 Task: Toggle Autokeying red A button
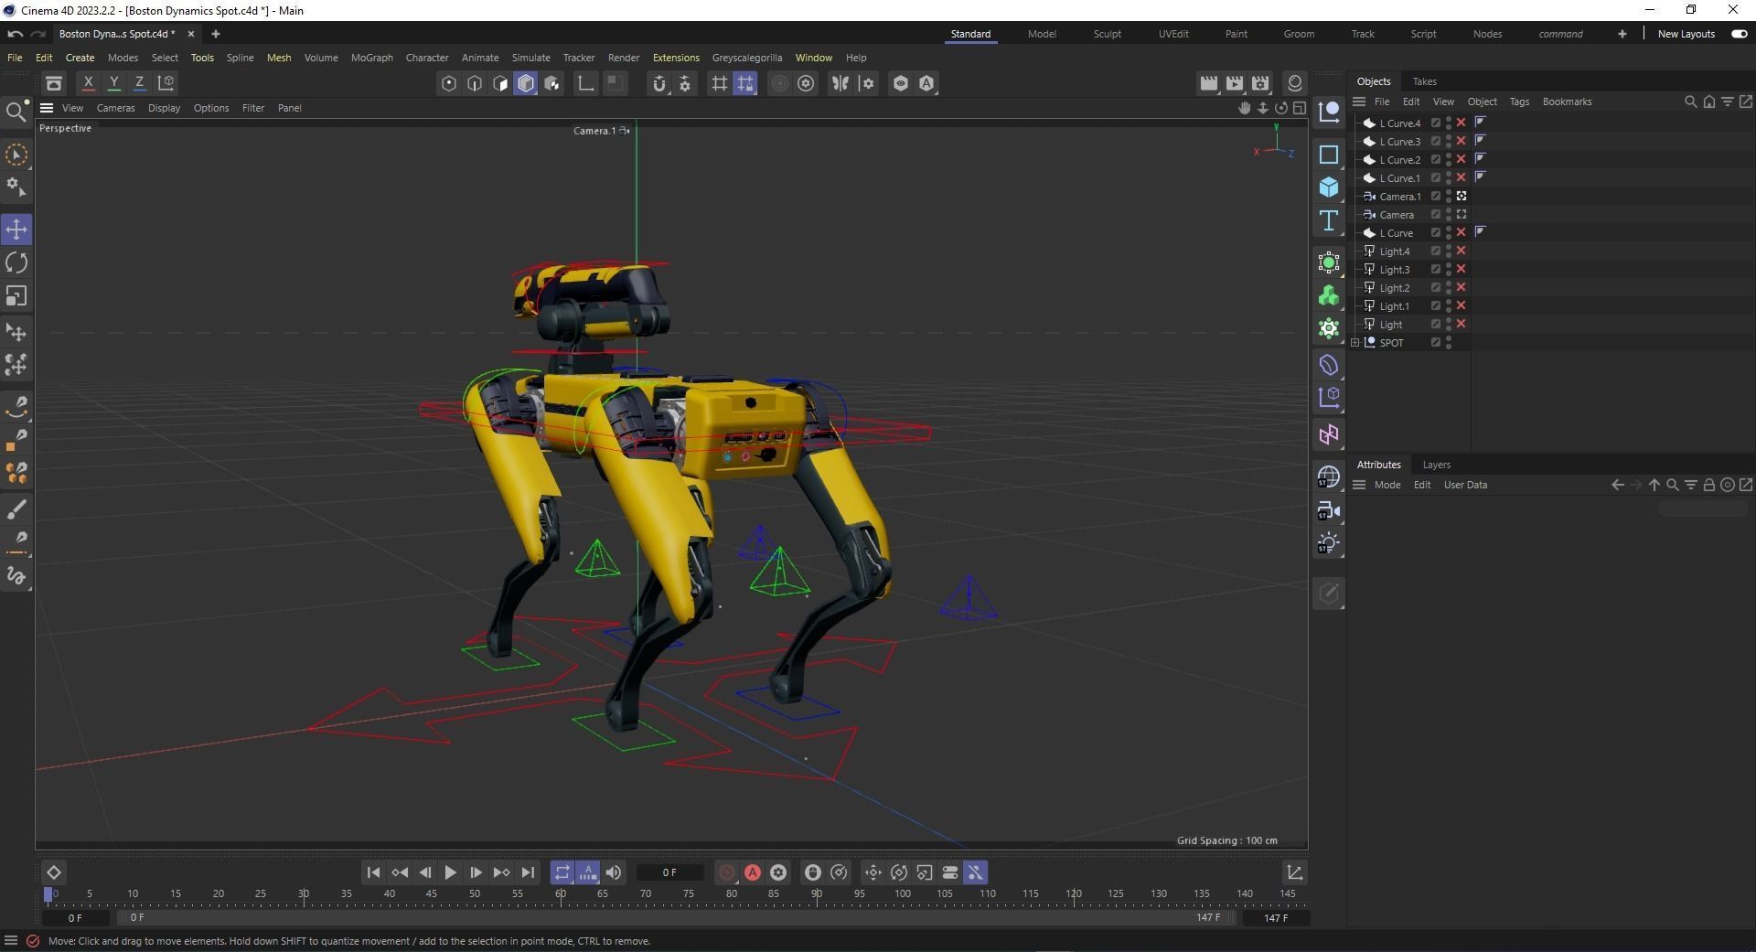pos(753,872)
